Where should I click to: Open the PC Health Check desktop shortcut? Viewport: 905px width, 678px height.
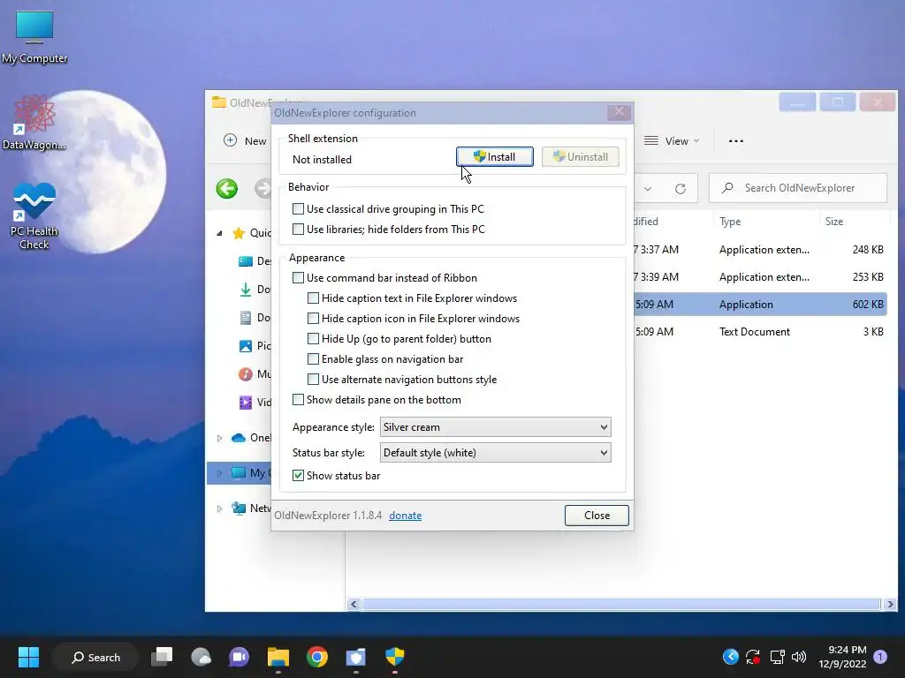point(34,216)
